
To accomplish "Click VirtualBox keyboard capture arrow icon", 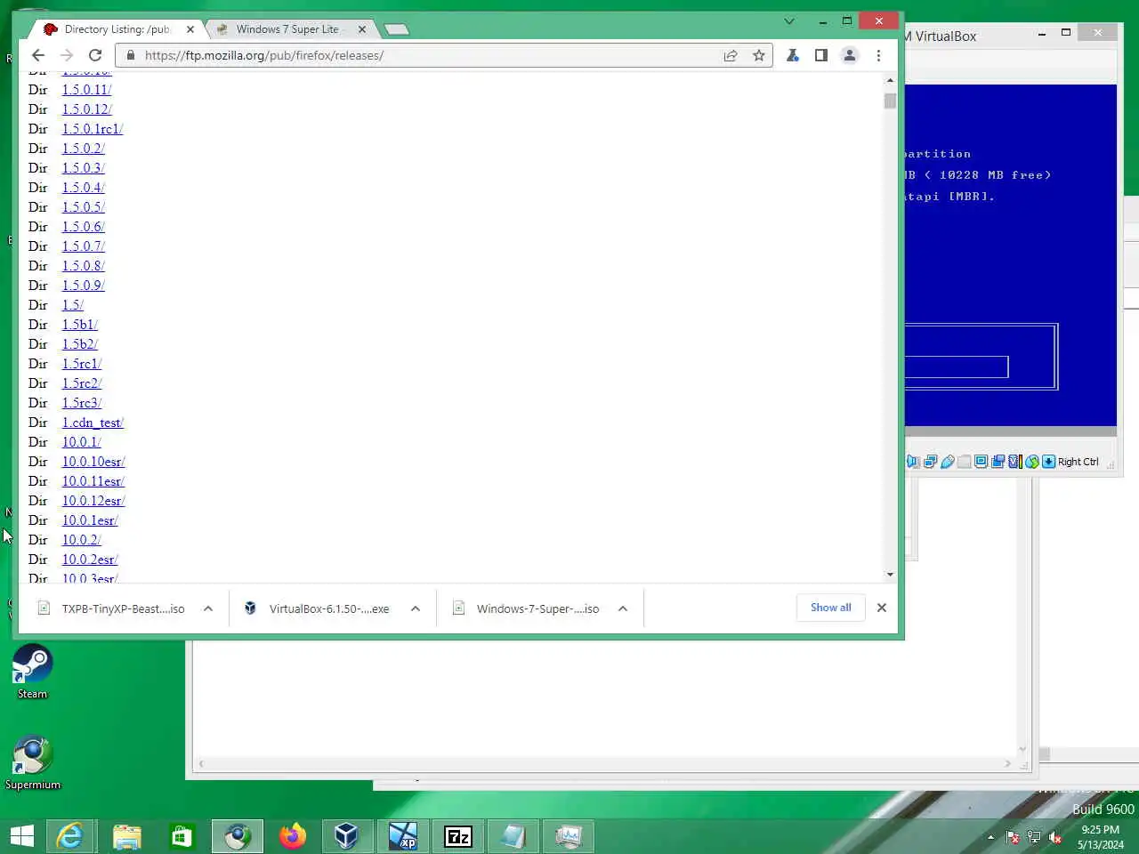I will pos(1048,462).
